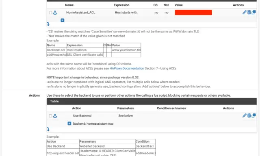The image size is (260, 156).
Task: Click the HomeAssistant_ACL name text
Action: (x=81, y=13)
